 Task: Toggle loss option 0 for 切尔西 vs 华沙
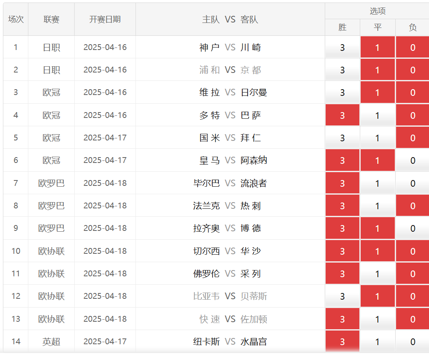pos(413,251)
